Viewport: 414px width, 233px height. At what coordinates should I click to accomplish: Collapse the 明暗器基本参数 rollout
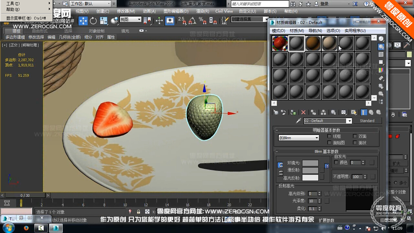pos(326,130)
